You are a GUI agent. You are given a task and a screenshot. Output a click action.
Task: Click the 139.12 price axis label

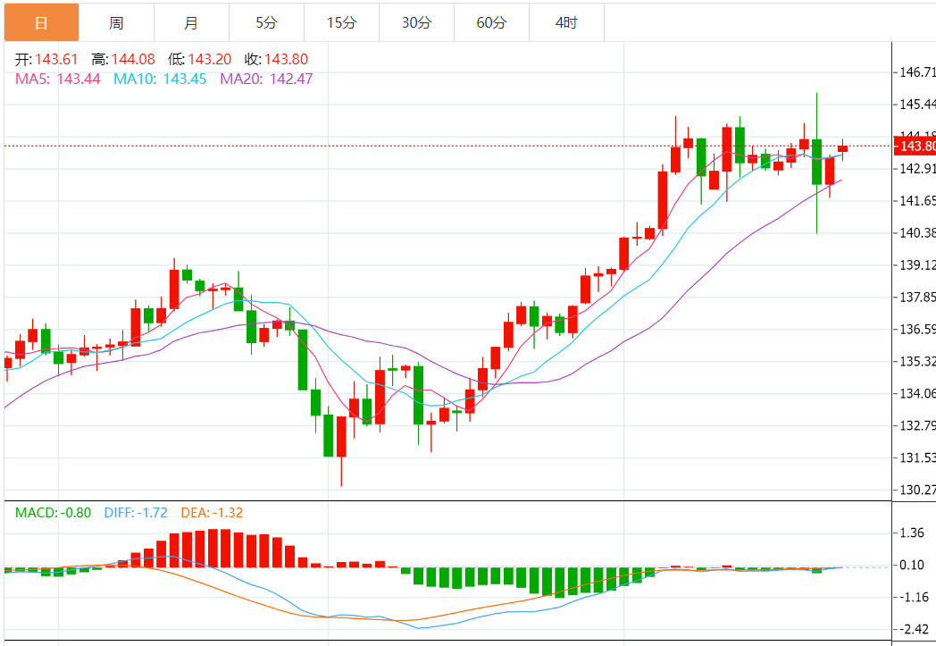[917, 264]
